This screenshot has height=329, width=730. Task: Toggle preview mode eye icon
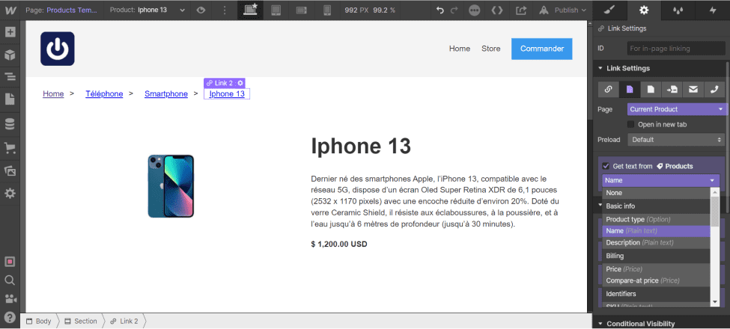tap(201, 10)
